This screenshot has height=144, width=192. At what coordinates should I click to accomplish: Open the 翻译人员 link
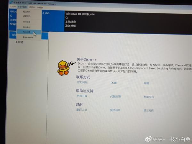point(82,109)
